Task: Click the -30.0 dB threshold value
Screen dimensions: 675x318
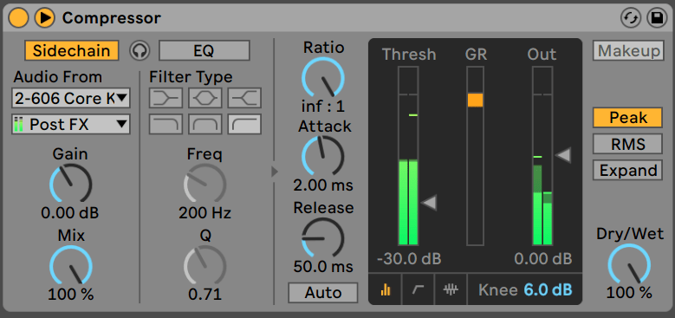Action: pos(408,258)
